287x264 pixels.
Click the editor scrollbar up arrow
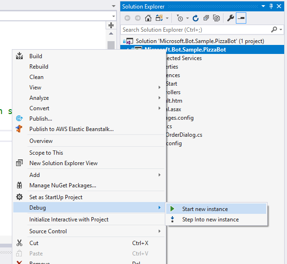111,34
